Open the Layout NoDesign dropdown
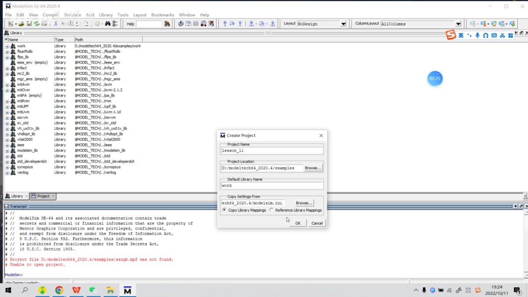The image size is (528, 297). [x=343, y=24]
